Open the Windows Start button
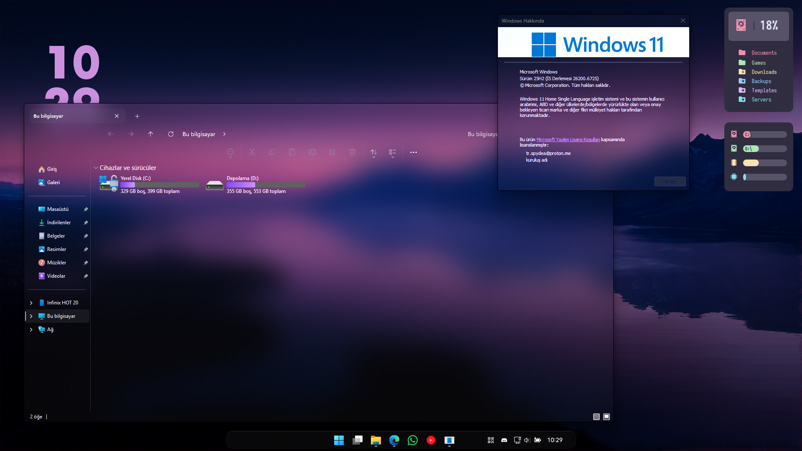Screen dimensions: 802x451 pyautogui.click(x=339, y=440)
